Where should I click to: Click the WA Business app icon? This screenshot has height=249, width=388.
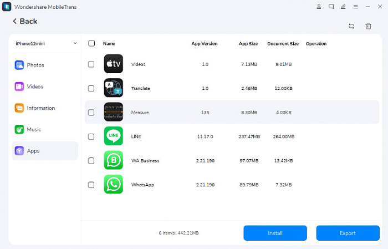pos(113,160)
